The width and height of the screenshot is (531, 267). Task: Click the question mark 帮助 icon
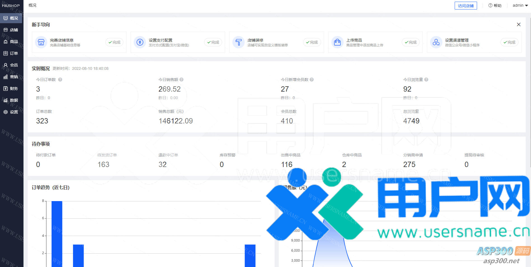coord(490,5)
